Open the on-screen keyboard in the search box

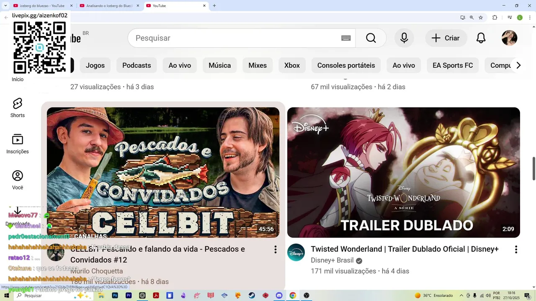pos(346,38)
